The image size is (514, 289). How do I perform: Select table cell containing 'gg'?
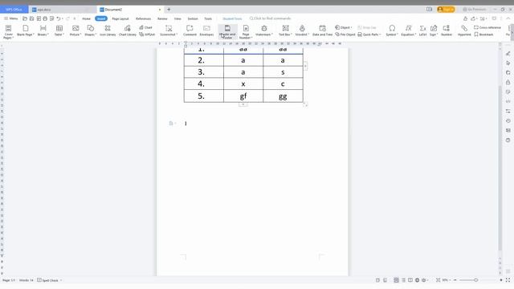[283, 96]
